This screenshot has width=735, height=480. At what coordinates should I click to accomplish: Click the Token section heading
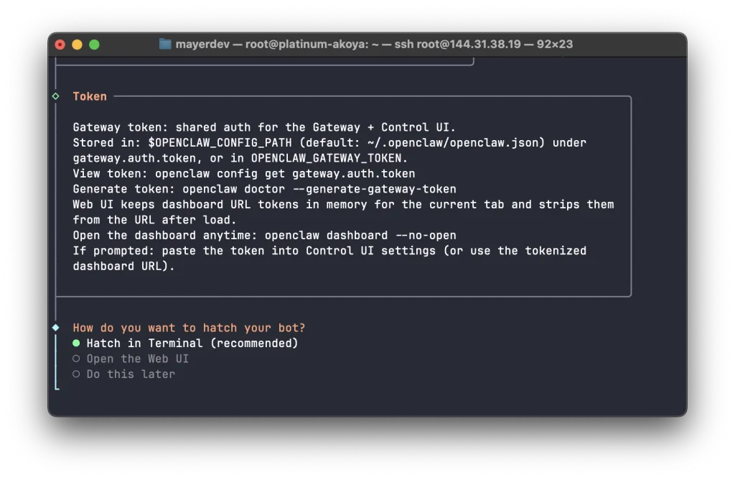90,96
